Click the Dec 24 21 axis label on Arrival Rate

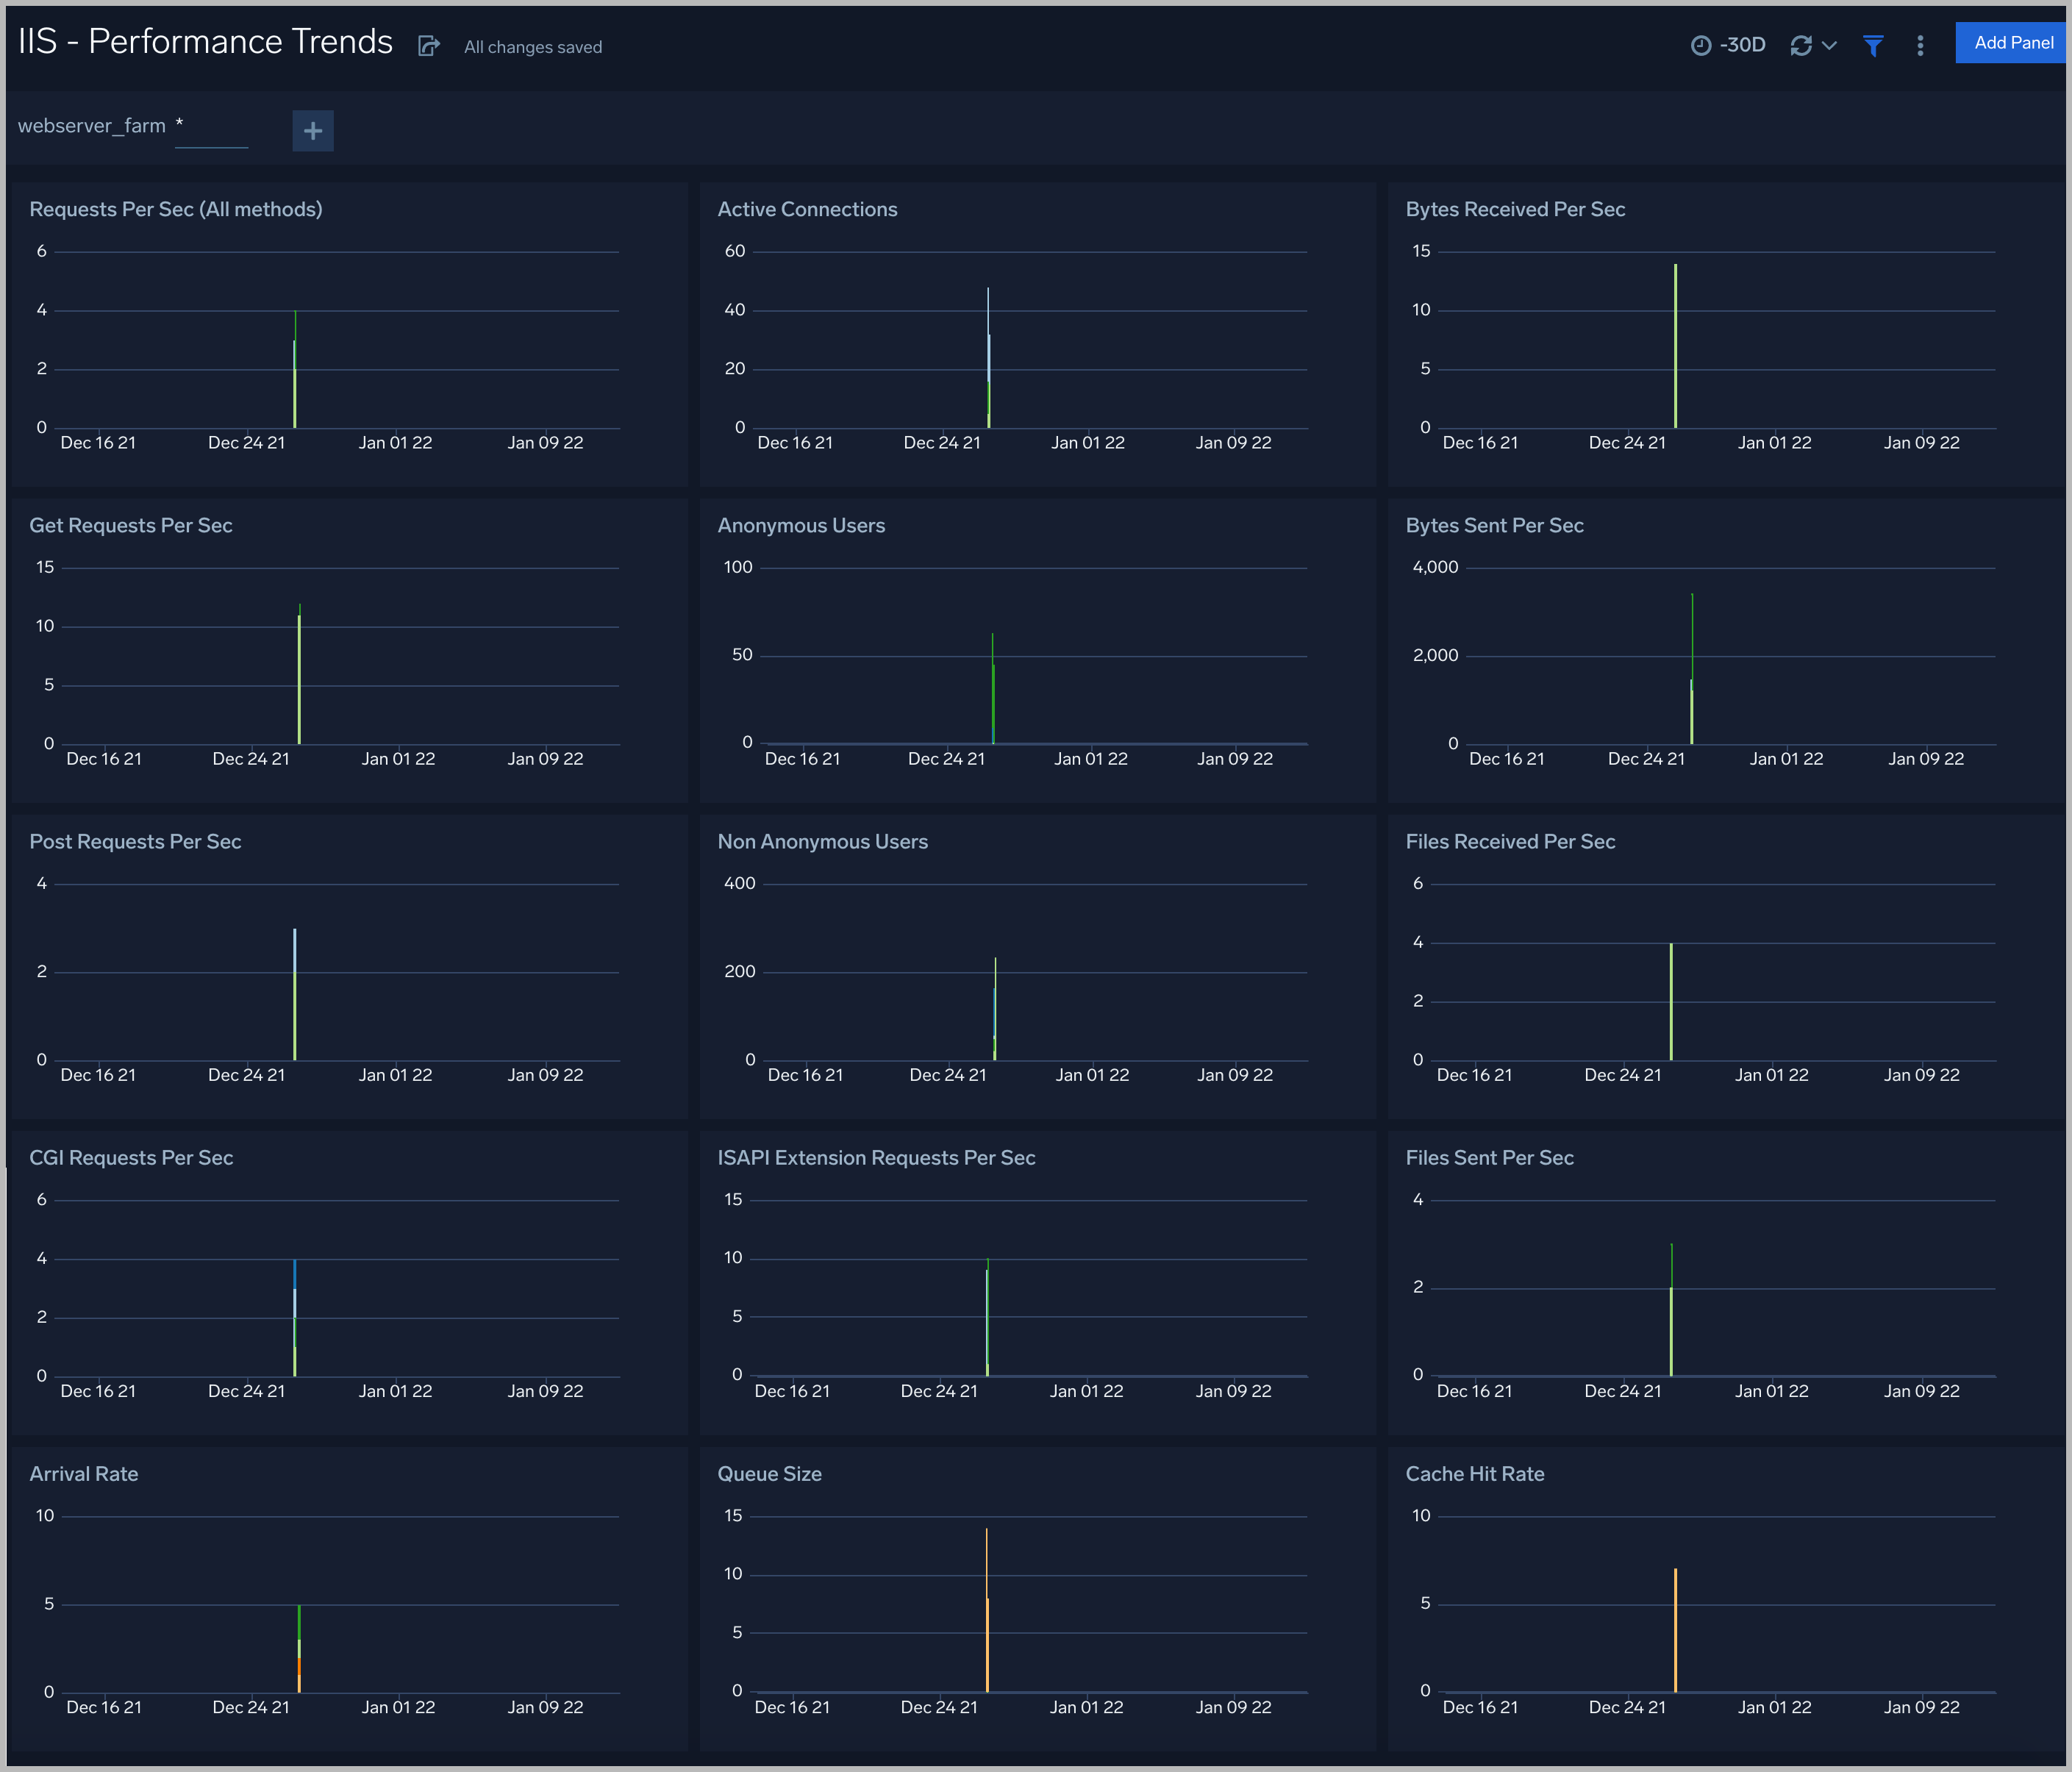[252, 1707]
